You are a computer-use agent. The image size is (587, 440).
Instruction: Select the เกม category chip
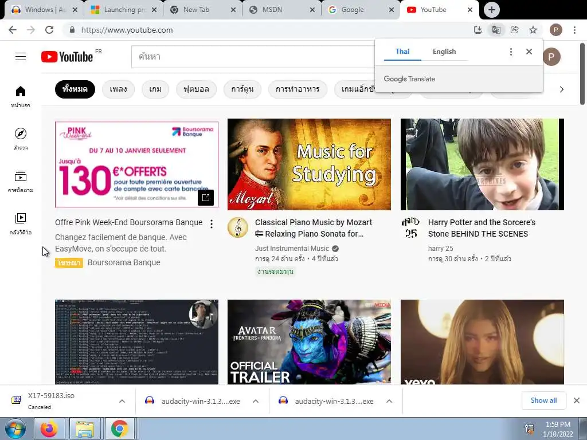coord(155,89)
